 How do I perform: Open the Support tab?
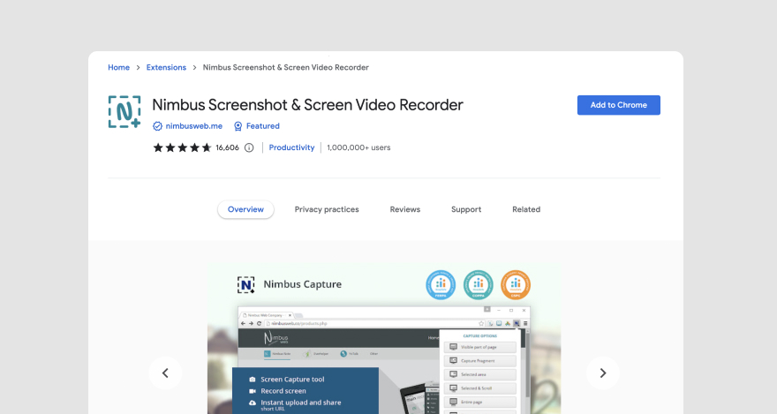tap(466, 209)
